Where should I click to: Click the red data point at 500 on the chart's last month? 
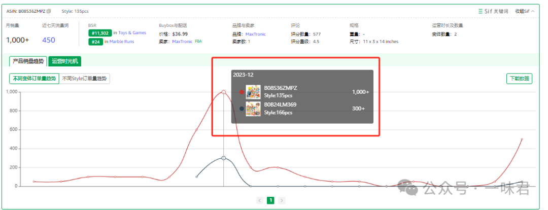click(522, 139)
